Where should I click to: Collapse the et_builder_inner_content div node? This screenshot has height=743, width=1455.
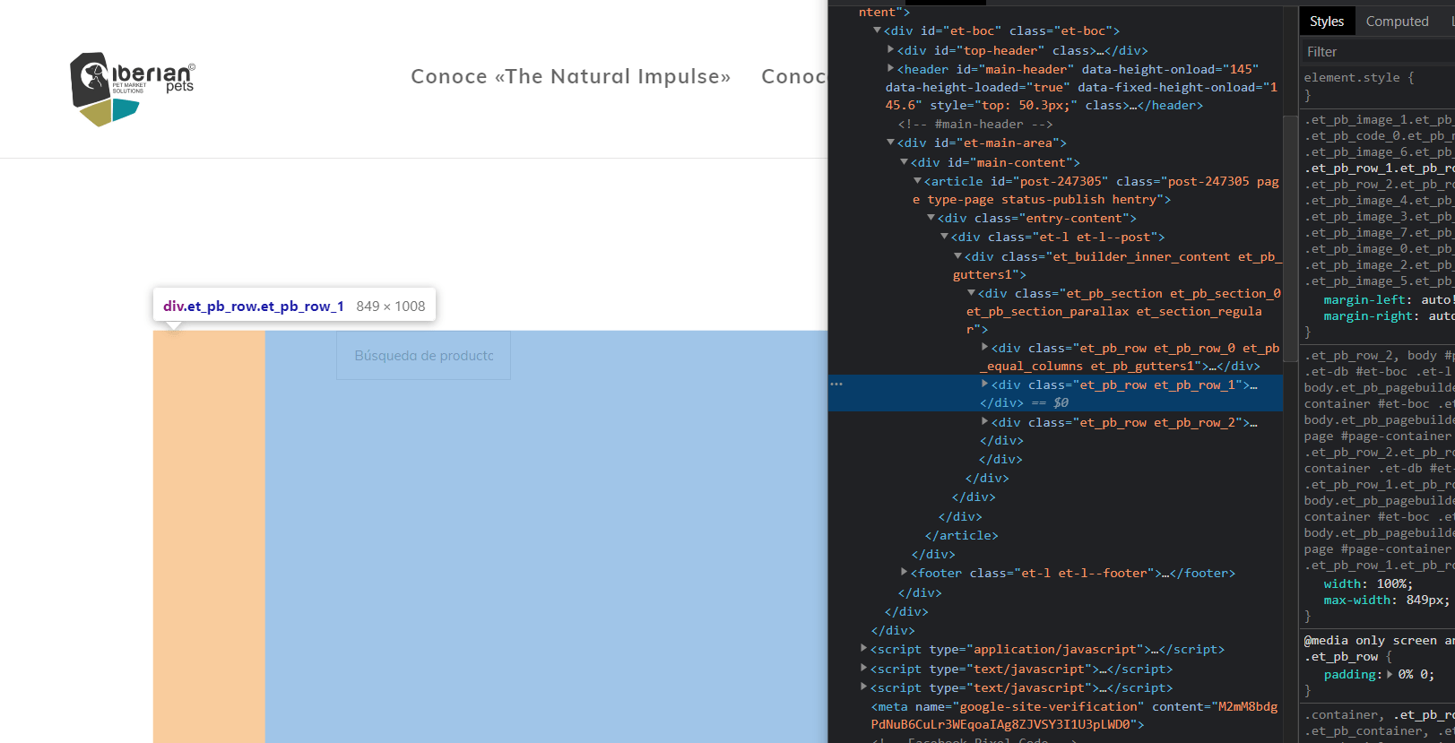click(x=957, y=256)
